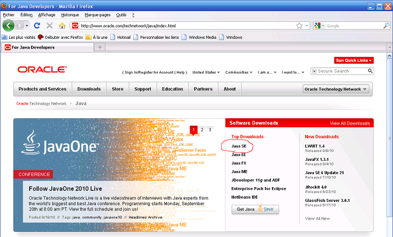
Task: Expand the Communities dropdown
Action: click(239, 73)
